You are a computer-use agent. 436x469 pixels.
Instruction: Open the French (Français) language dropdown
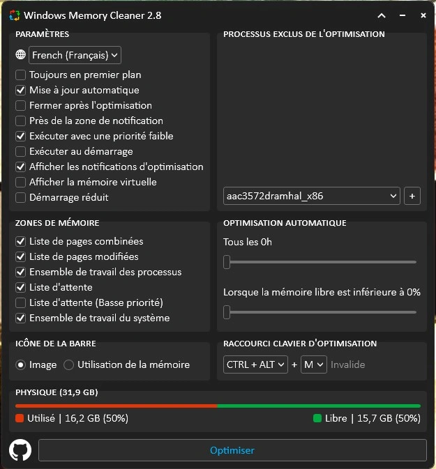[x=75, y=55]
